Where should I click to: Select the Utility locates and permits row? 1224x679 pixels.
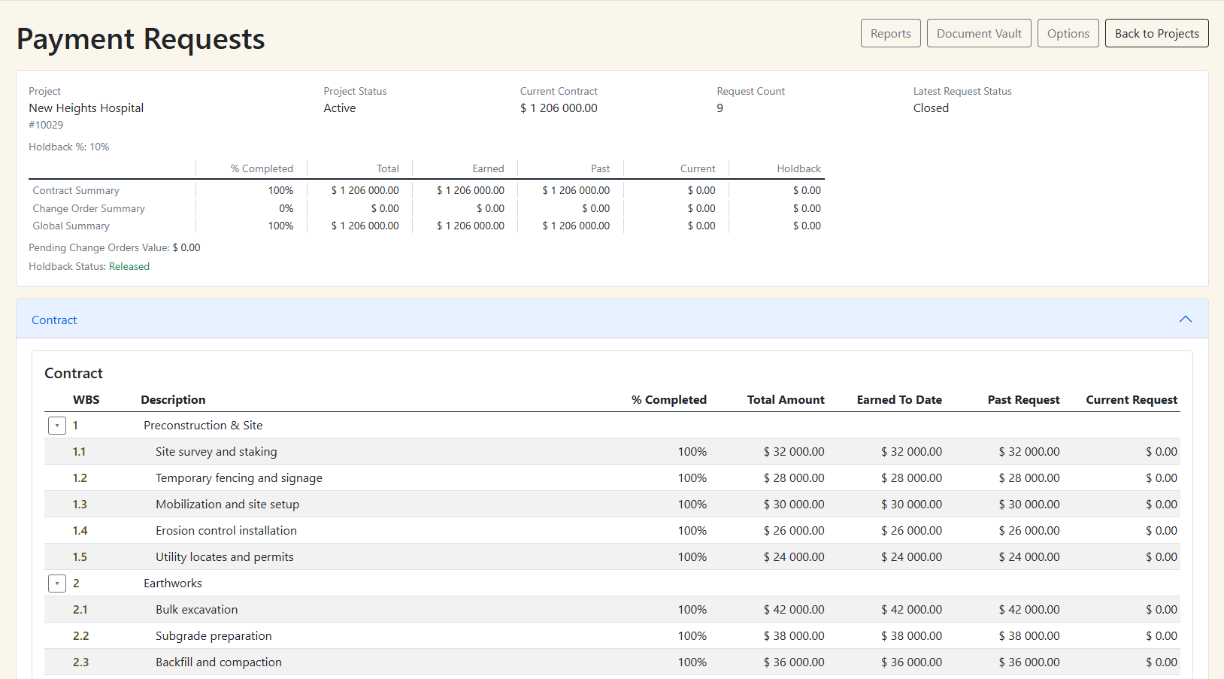[x=224, y=557]
